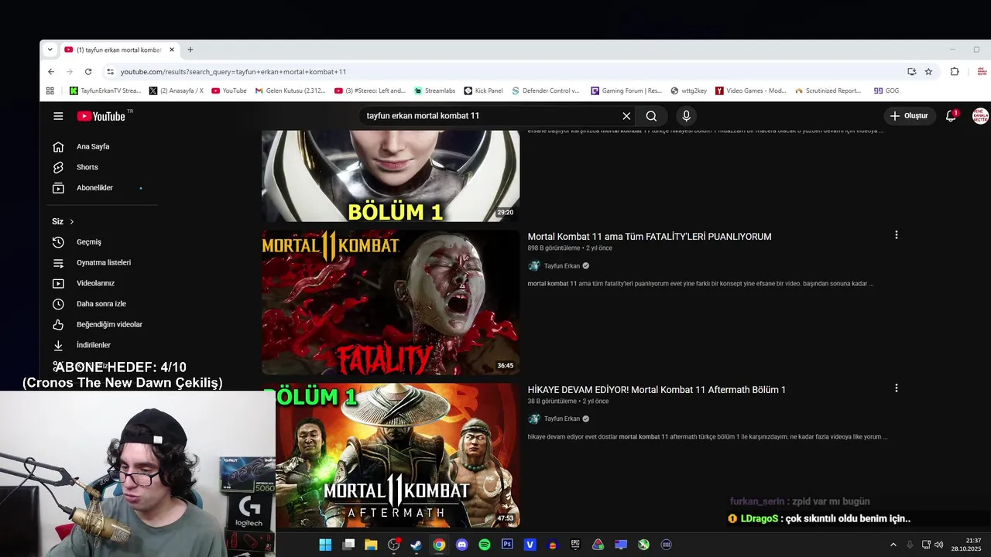Select the tayfun erkan mortal kombat tab
991x557 pixels.
coord(118,50)
